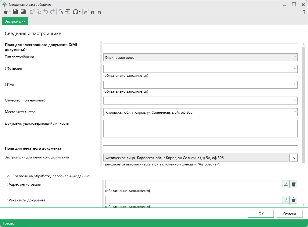308x227 pixels.
Task: Click the save floppy disk icon
Action: coord(15,12)
